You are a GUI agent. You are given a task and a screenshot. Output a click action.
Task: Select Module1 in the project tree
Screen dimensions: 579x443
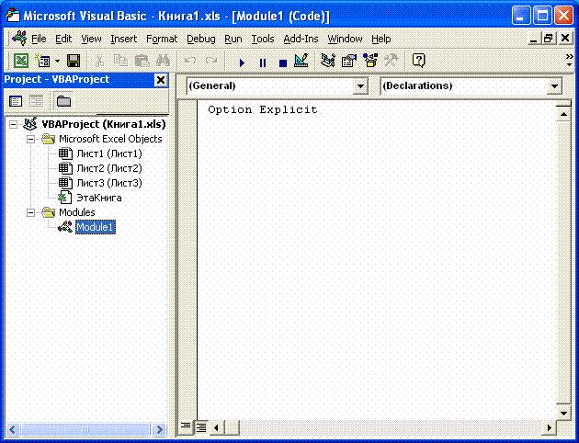[x=96, y=227]
